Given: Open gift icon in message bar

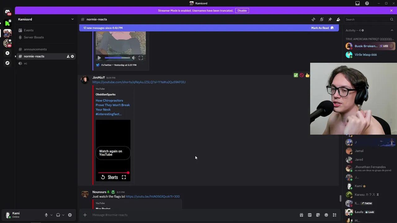Looking at the screenshot, I should pos(301,215).
